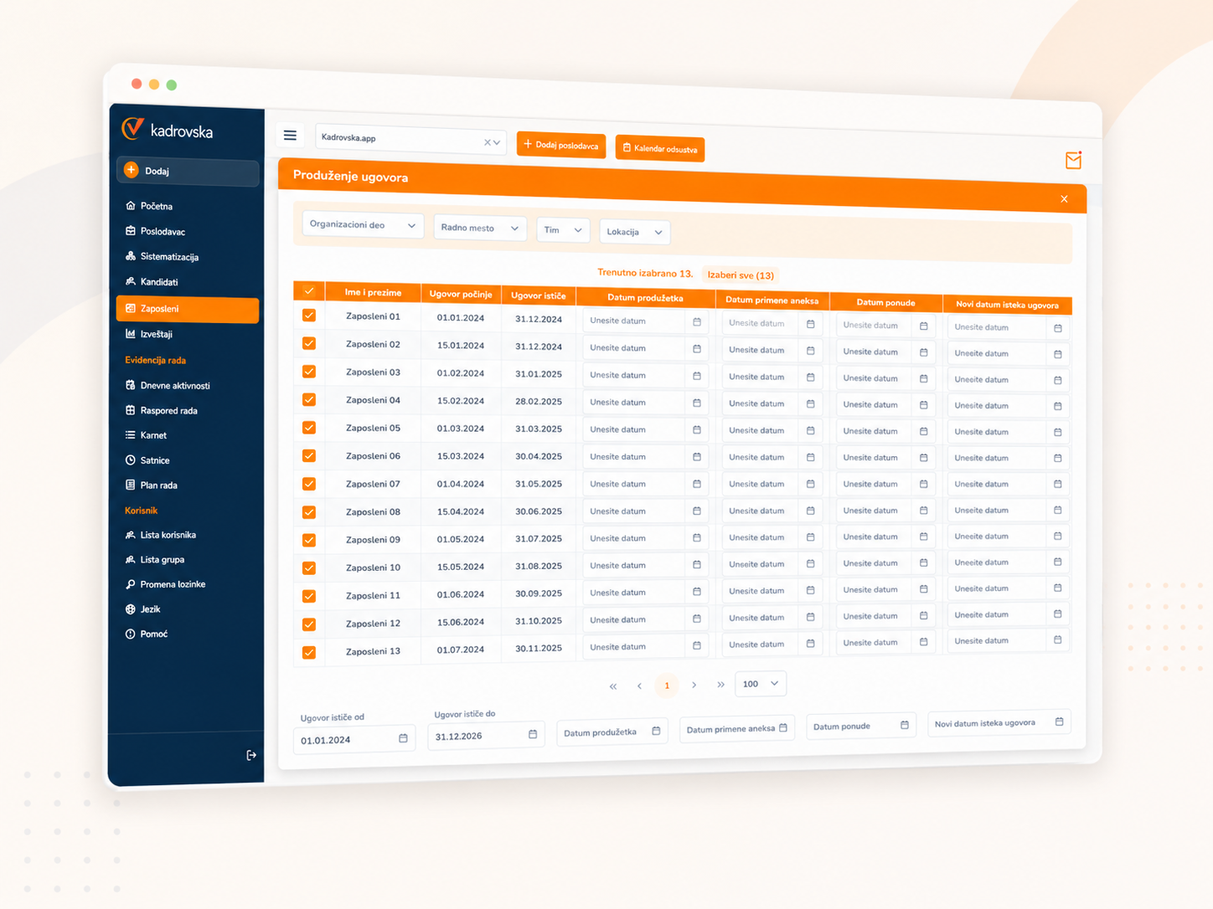
Task: Select Izveštaji in the sidebar
Action: click(x=156, y=334)
